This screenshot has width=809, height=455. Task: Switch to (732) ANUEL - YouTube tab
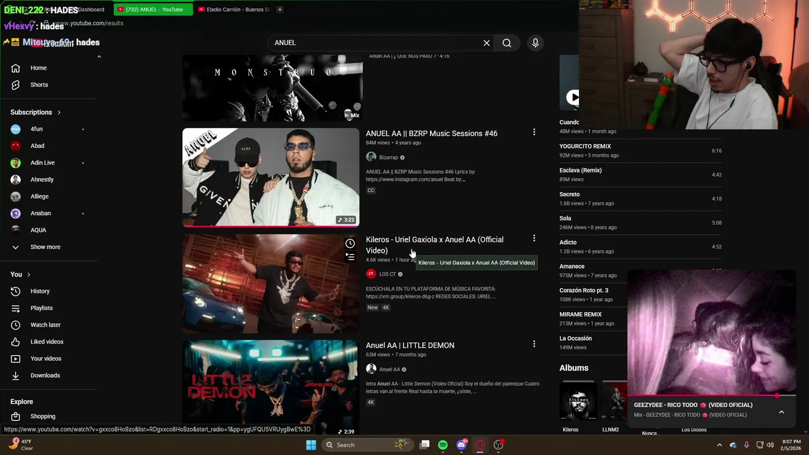(154, 9)
